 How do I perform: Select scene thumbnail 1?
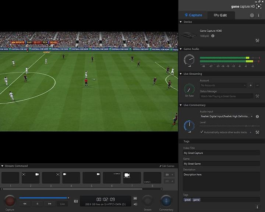pos(10,178)
